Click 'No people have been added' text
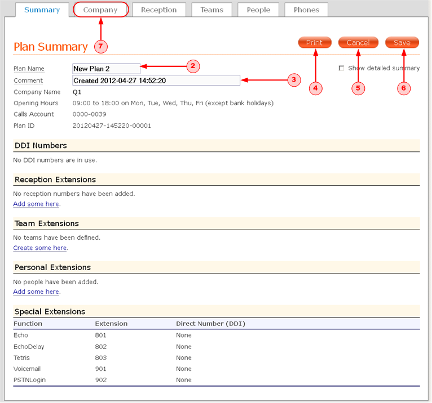 [56, 282]
